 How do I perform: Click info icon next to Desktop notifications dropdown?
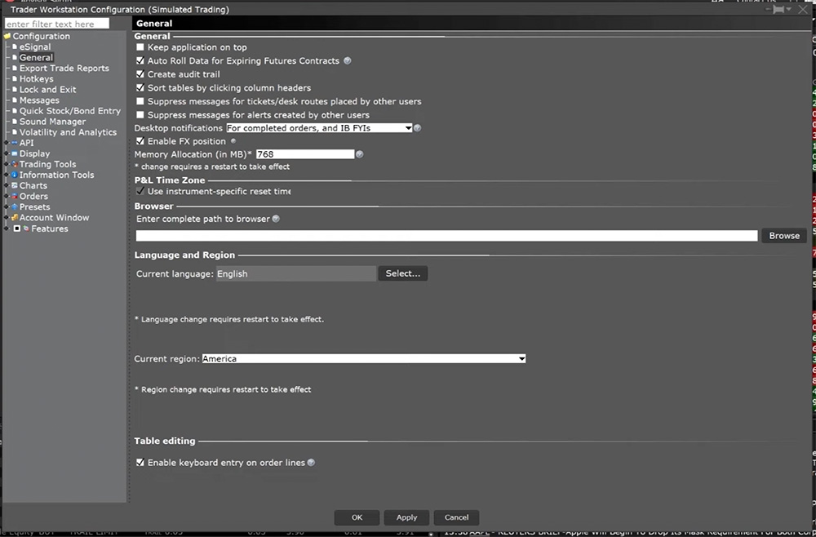click(418, 128)
